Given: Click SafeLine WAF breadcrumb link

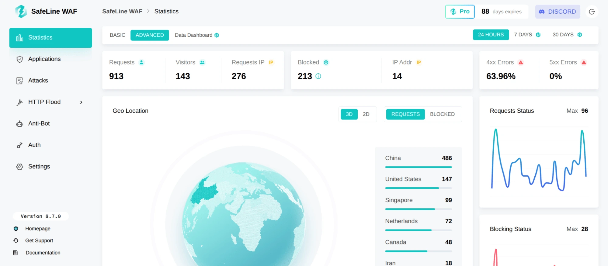Looking at the screenshot, I should (122, 12).
